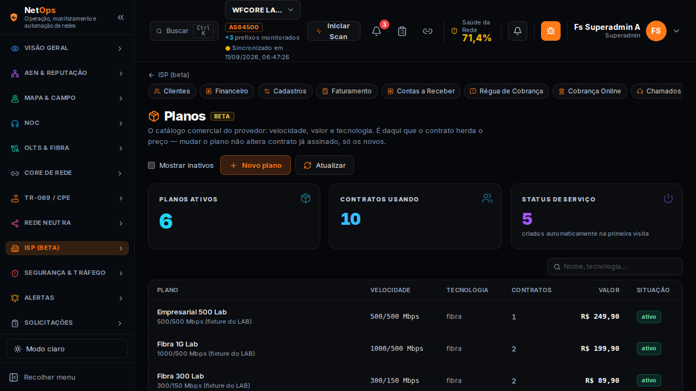Click the Planos box icon by title
Image resolution: width=696 pixels, height=391 pixels.
tap(154, 116)
